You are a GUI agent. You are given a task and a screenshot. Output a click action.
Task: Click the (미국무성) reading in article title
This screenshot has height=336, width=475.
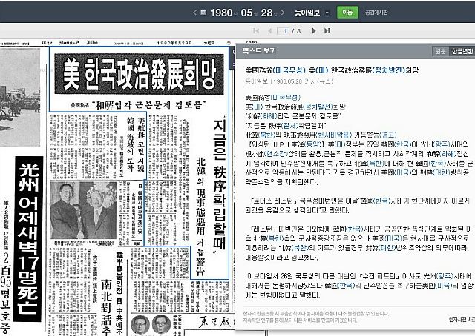pos(289,70)
